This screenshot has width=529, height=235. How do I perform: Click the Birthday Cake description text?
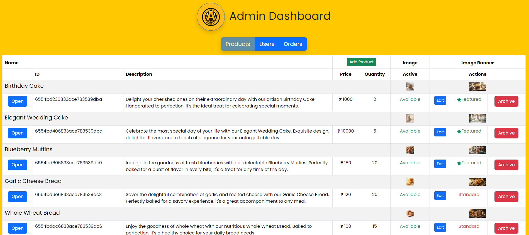(x=221, y=103)
